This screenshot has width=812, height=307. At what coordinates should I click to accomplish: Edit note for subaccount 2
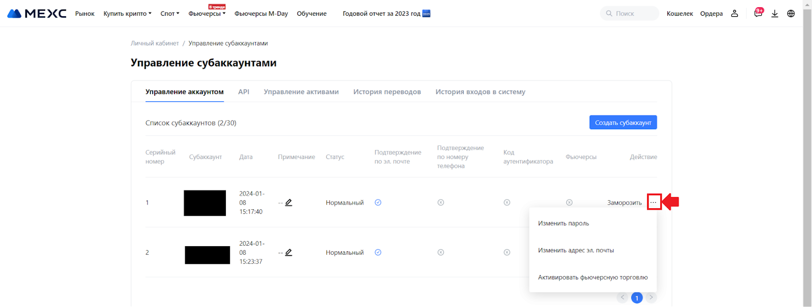(x=289, y=252)
